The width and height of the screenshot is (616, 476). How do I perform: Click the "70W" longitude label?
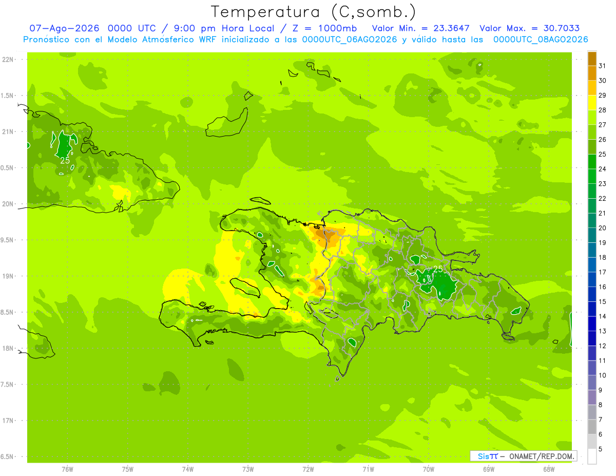[x=429, y=469]
